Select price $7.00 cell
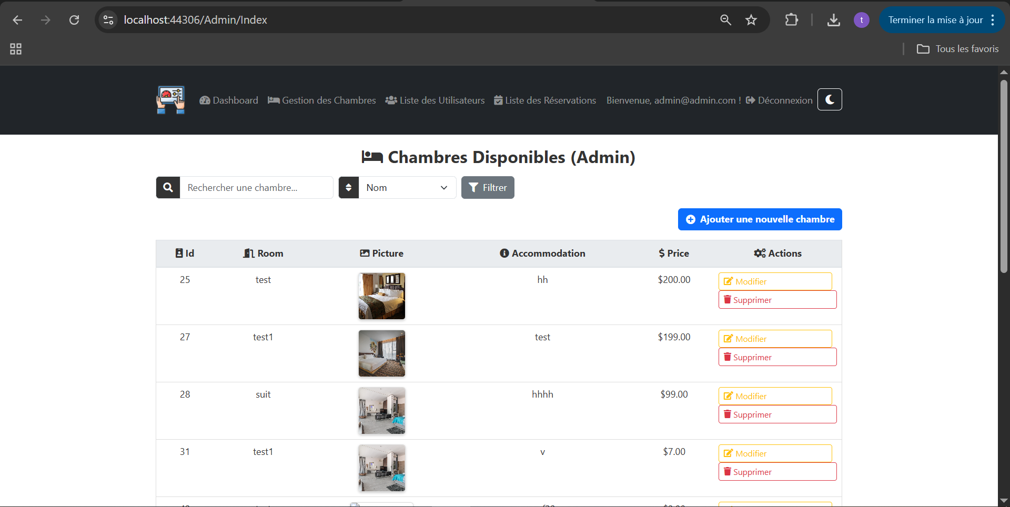Image resolution: width=1010 pixels, height=507 pixels. pyautogui.click(x=674, y=452)
